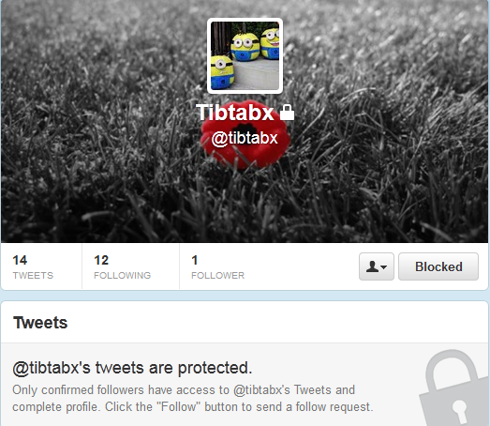Click the protected tweets notice headline

(x=132, y=368)
